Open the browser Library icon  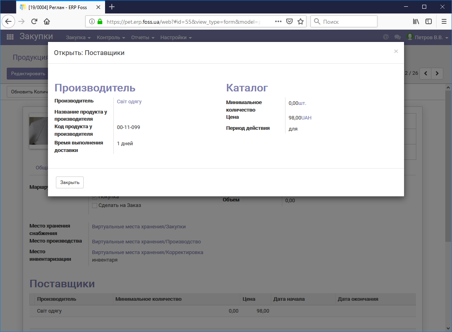tap(416, 21)
